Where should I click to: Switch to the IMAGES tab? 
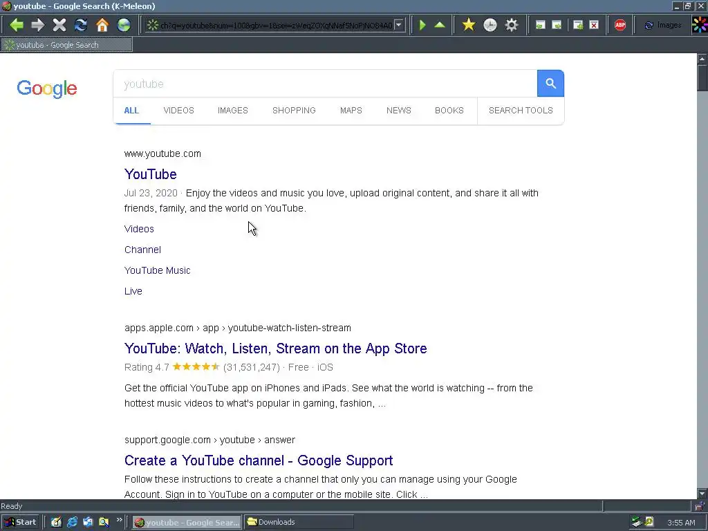pos(233,110)
